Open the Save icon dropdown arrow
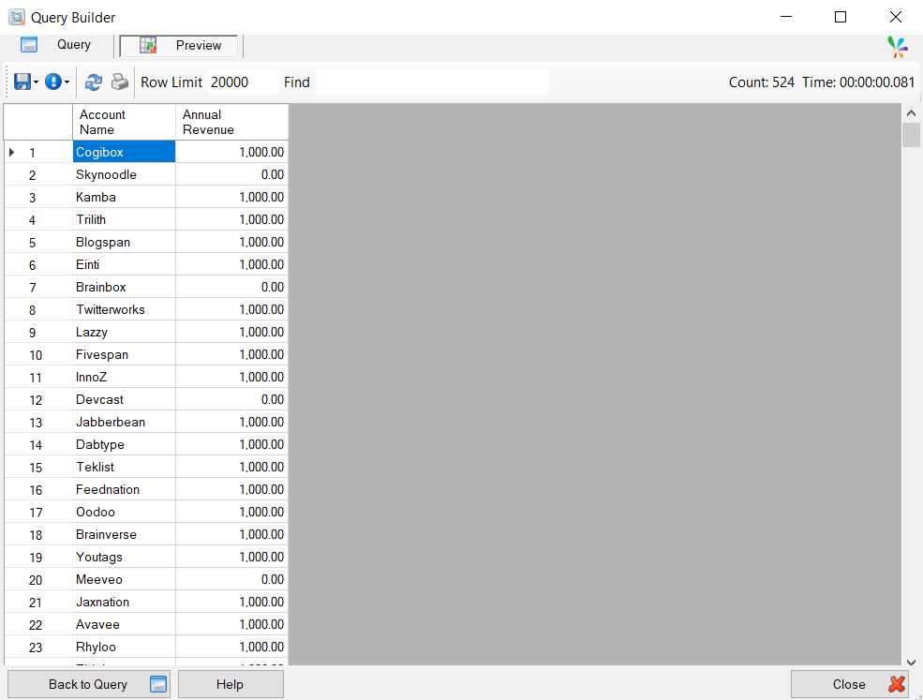Viewport: 923px width, 700px height. pos(36,82)
